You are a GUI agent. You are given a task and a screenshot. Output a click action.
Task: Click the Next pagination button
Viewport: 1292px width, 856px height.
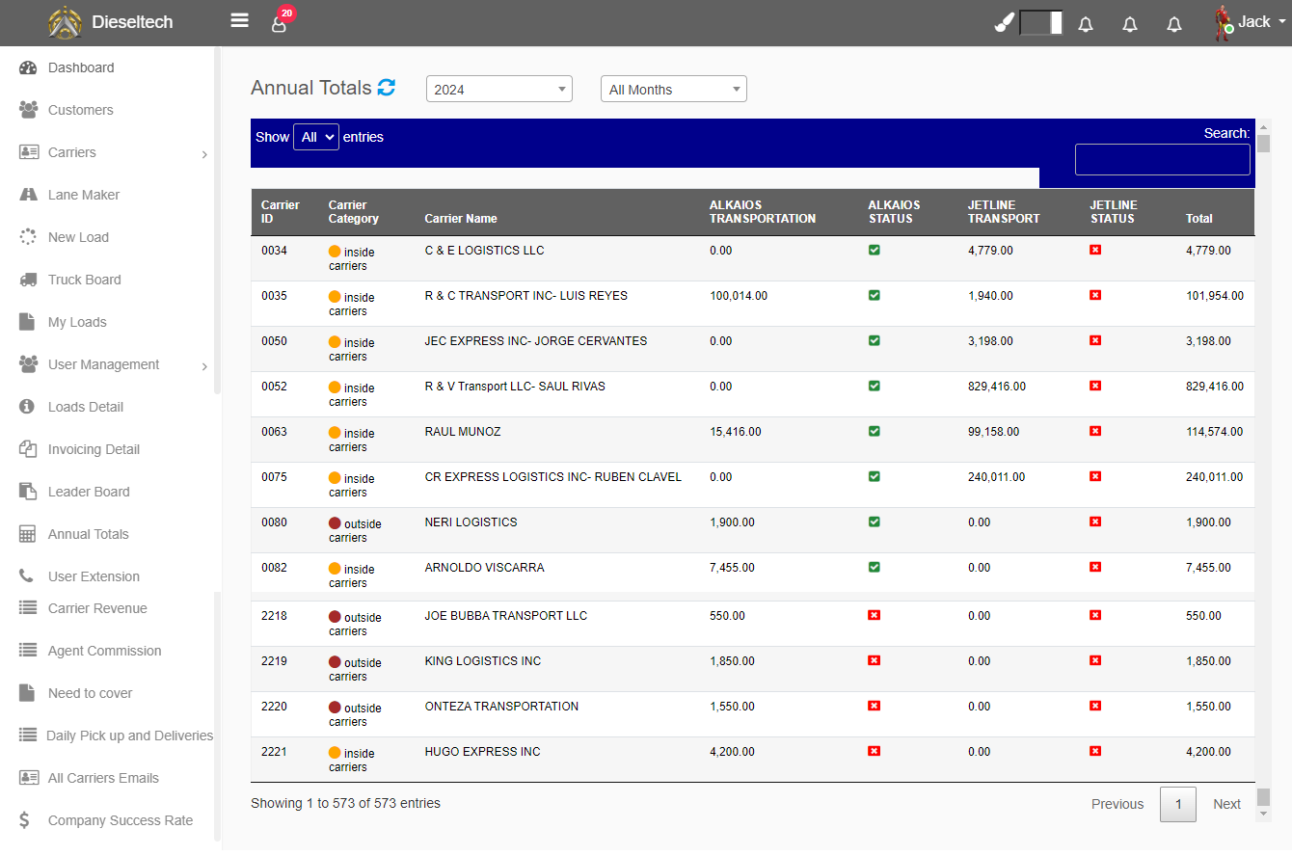pos(1226,804)
